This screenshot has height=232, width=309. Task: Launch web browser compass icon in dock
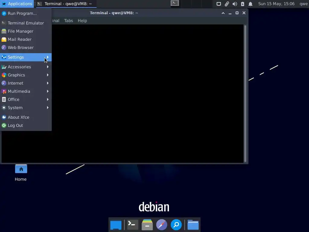pos(162,225)
